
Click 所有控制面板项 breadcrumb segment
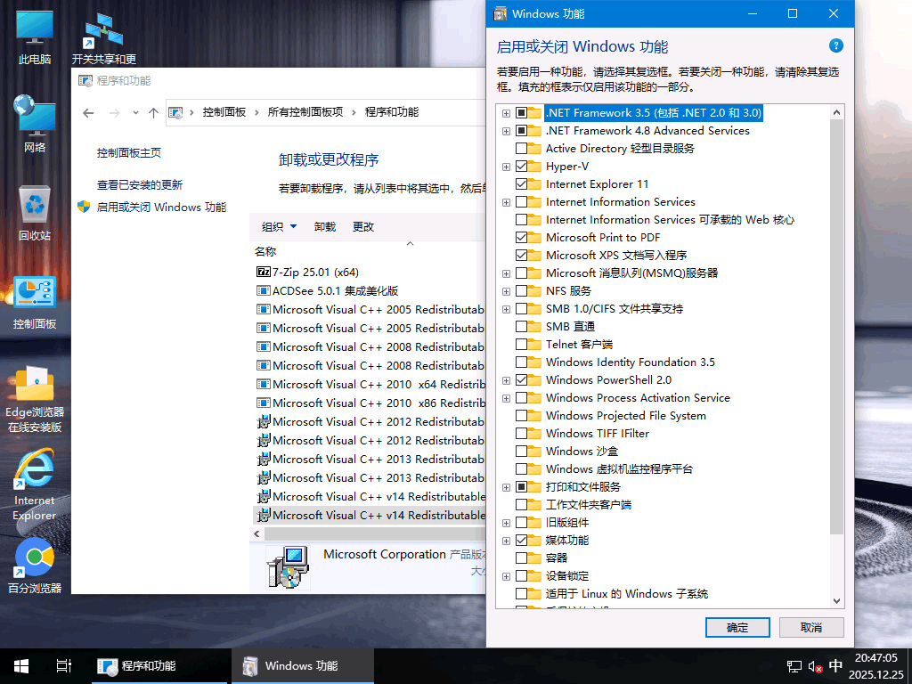pos(305,112)
